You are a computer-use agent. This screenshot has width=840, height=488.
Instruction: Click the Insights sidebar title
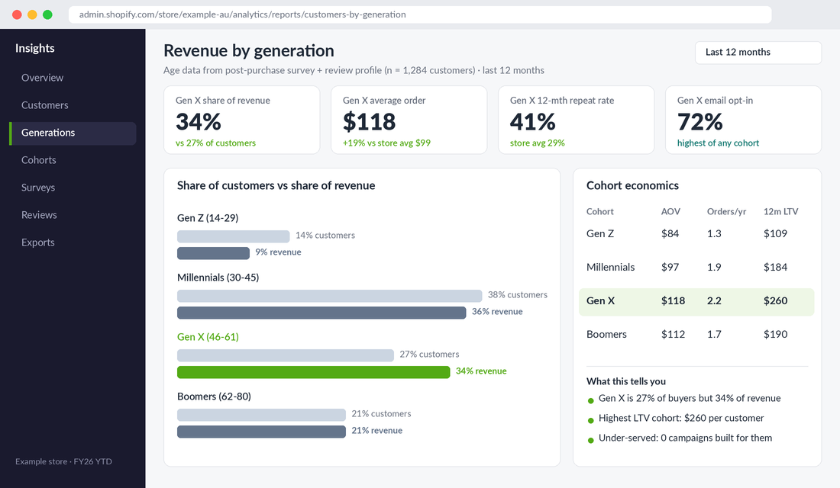(x=35, y=48)
